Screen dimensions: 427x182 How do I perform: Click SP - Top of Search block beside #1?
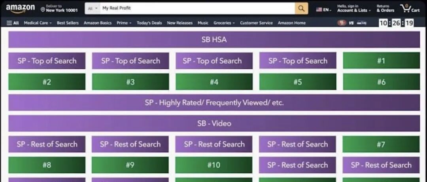point(298,61)
